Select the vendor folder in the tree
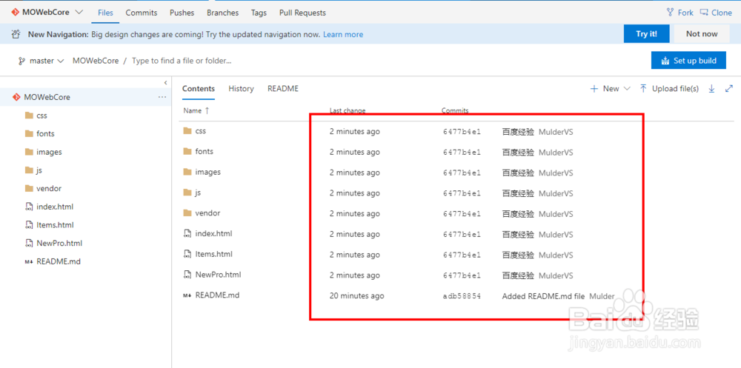 tap(49, 189)
